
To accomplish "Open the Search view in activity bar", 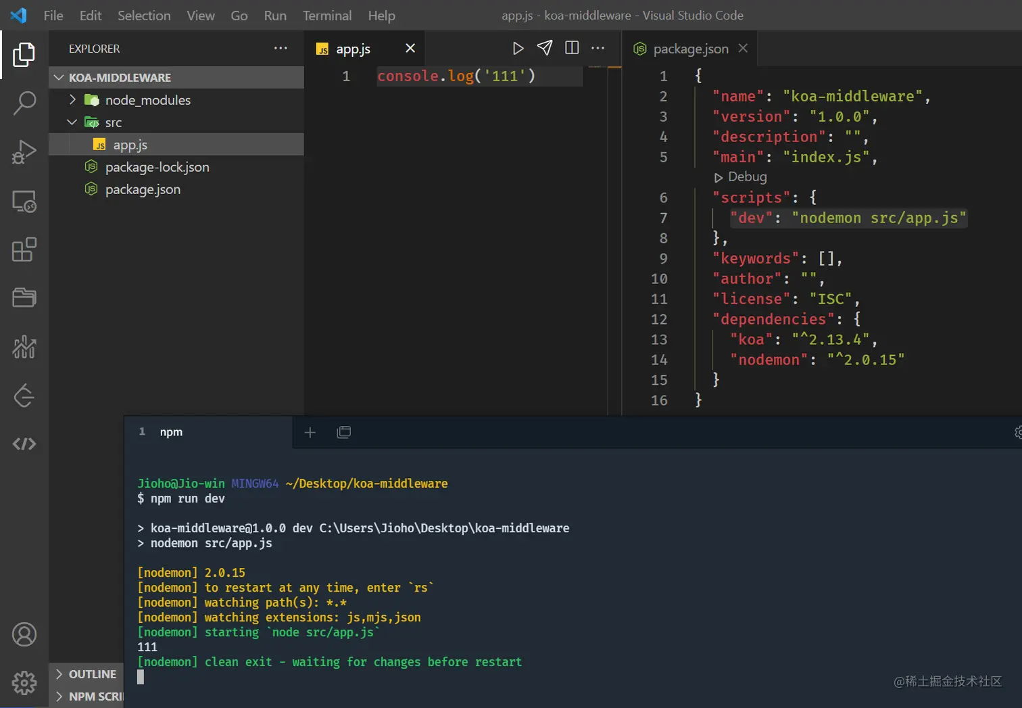I will click(x=24, y=103).
